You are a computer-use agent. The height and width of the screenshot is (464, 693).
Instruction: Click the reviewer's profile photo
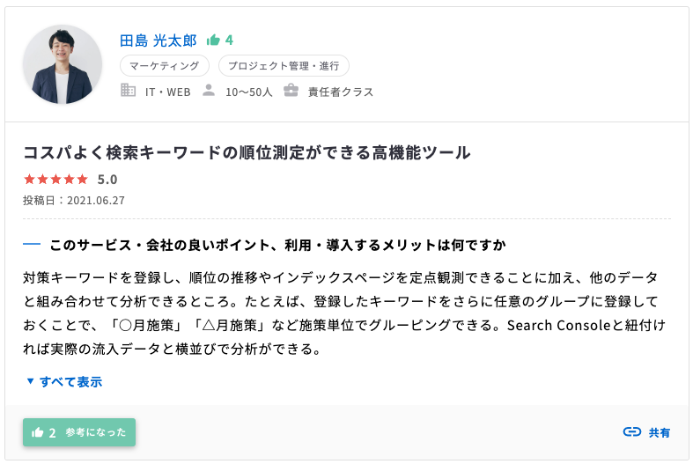tap(63, 64)
